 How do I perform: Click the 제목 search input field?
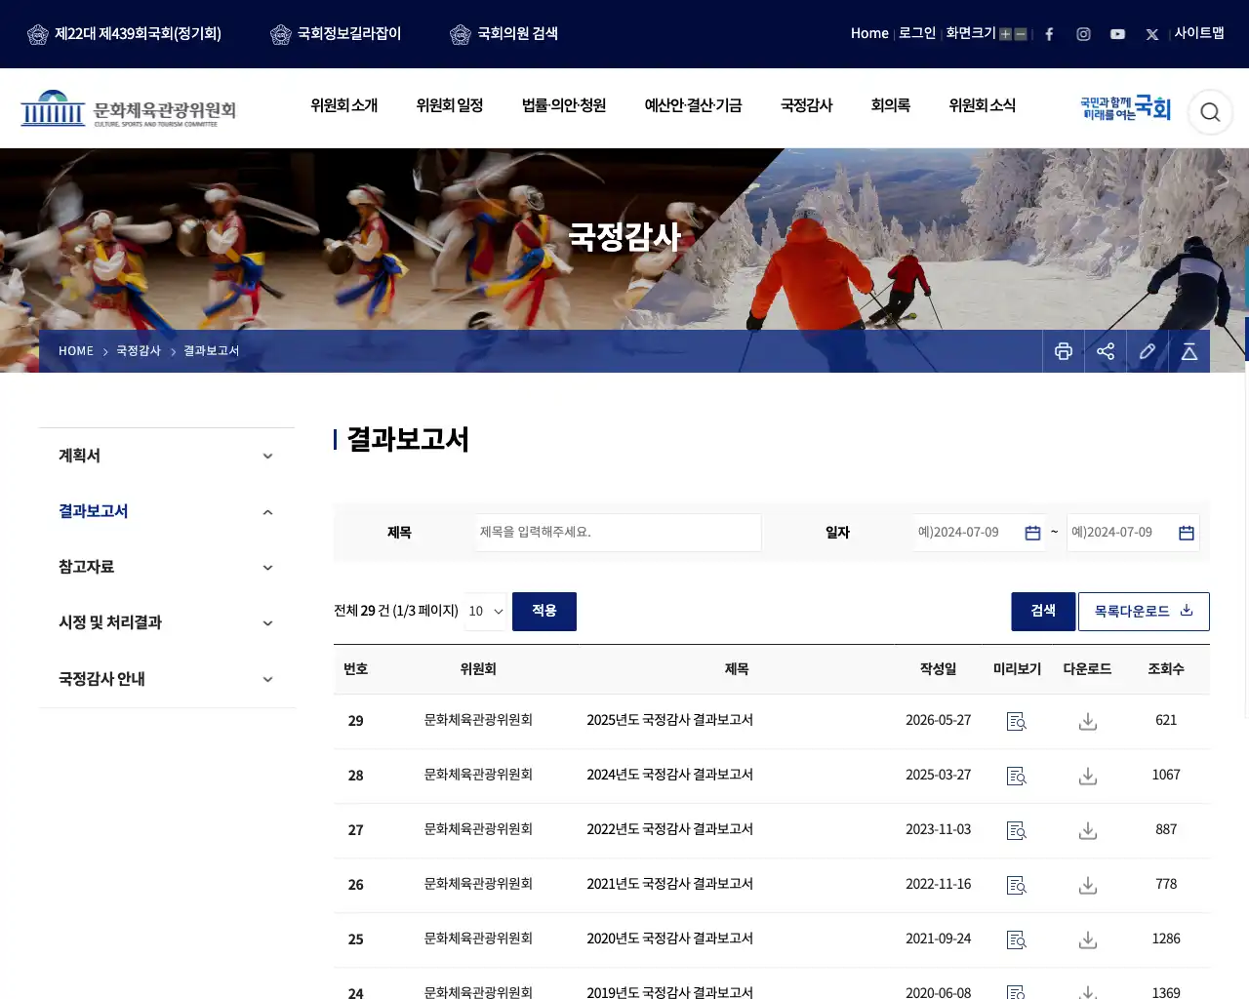[619, 533]
